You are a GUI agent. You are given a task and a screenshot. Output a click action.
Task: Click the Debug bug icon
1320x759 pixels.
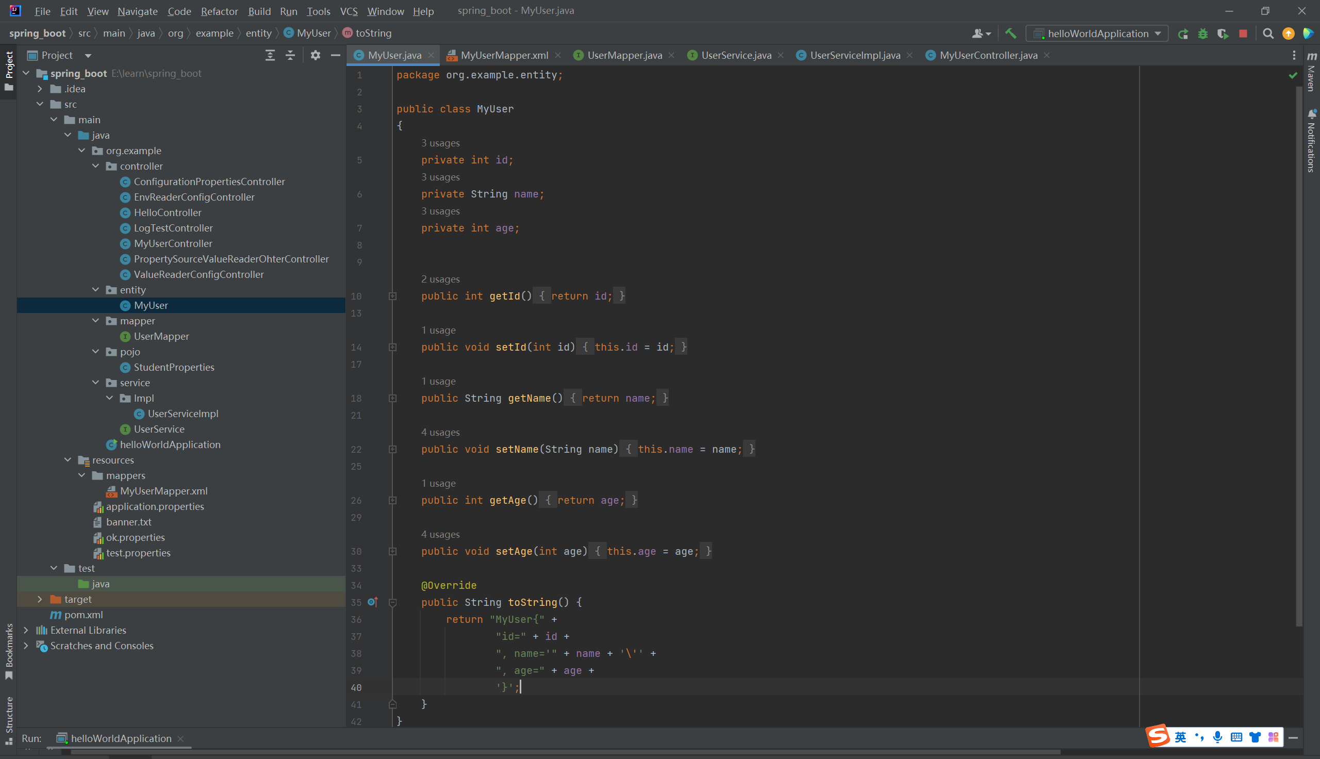[x=1203, y=34]
